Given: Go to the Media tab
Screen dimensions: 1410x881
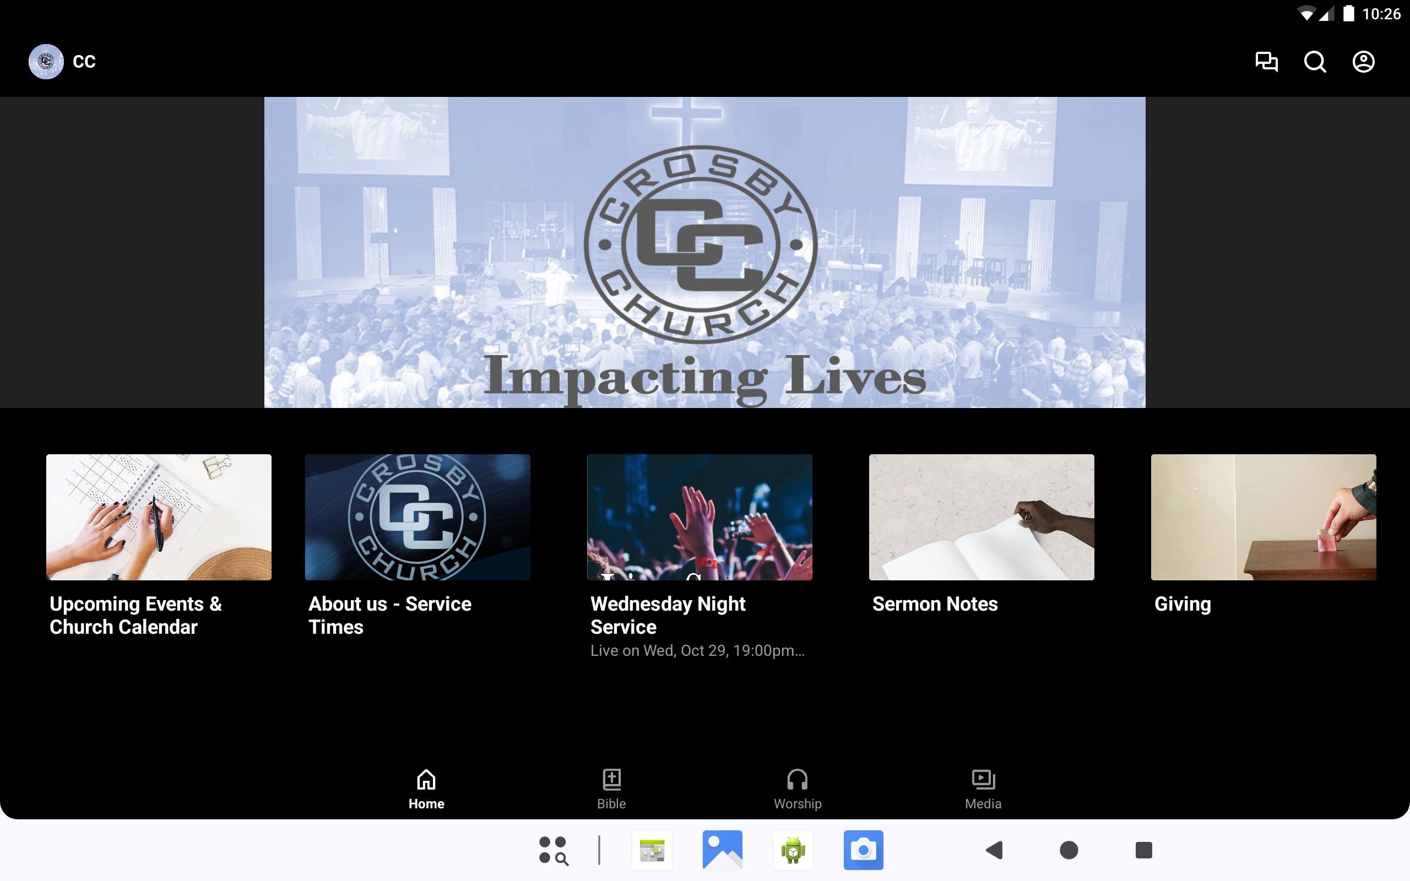Looking at the screenshot, I should click(x=983, y=788).
